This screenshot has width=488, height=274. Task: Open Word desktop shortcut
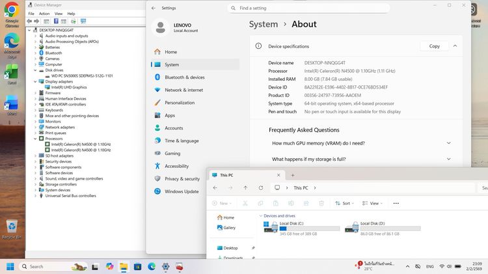(x=12, y=105)
